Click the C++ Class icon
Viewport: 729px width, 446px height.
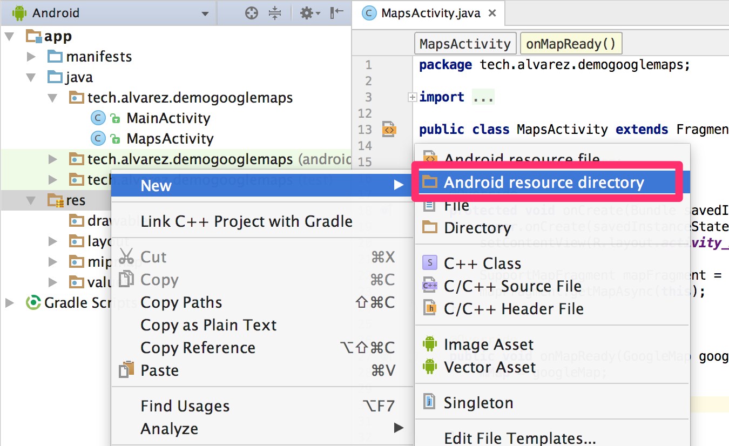coord(430,263)
